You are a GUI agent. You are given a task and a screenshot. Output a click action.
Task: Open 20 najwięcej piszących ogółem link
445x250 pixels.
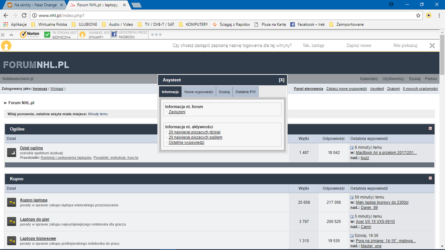(x=195, y=137)
